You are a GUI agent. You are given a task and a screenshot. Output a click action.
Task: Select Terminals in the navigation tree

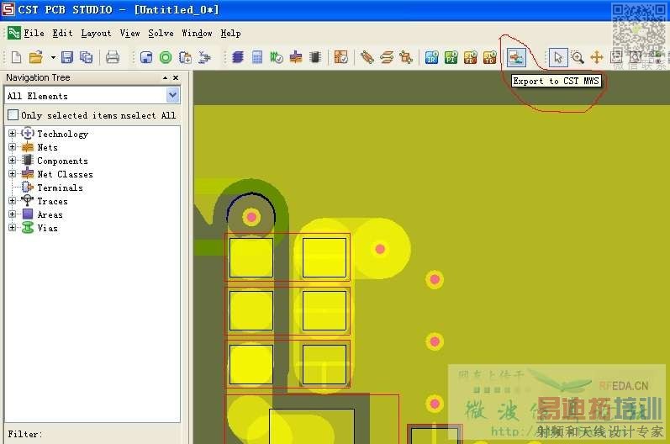coord(60,188)
